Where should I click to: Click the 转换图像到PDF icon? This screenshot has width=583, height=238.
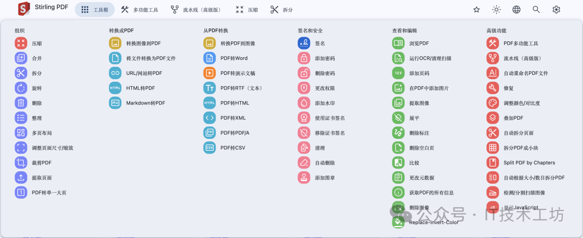(x=116, y=44)
